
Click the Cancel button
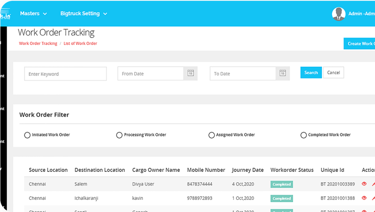point(333,72)
